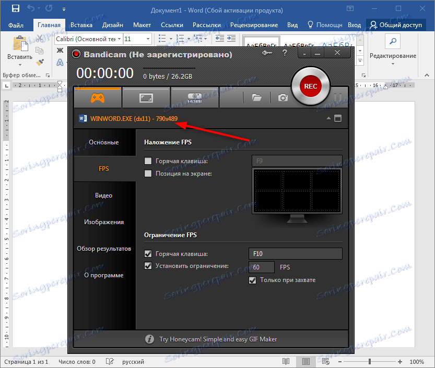Image resolution: width=435 pixels, height=368 pixels.
Task: Enable 'Позиция на экране' checkbox
Action: 148,174
